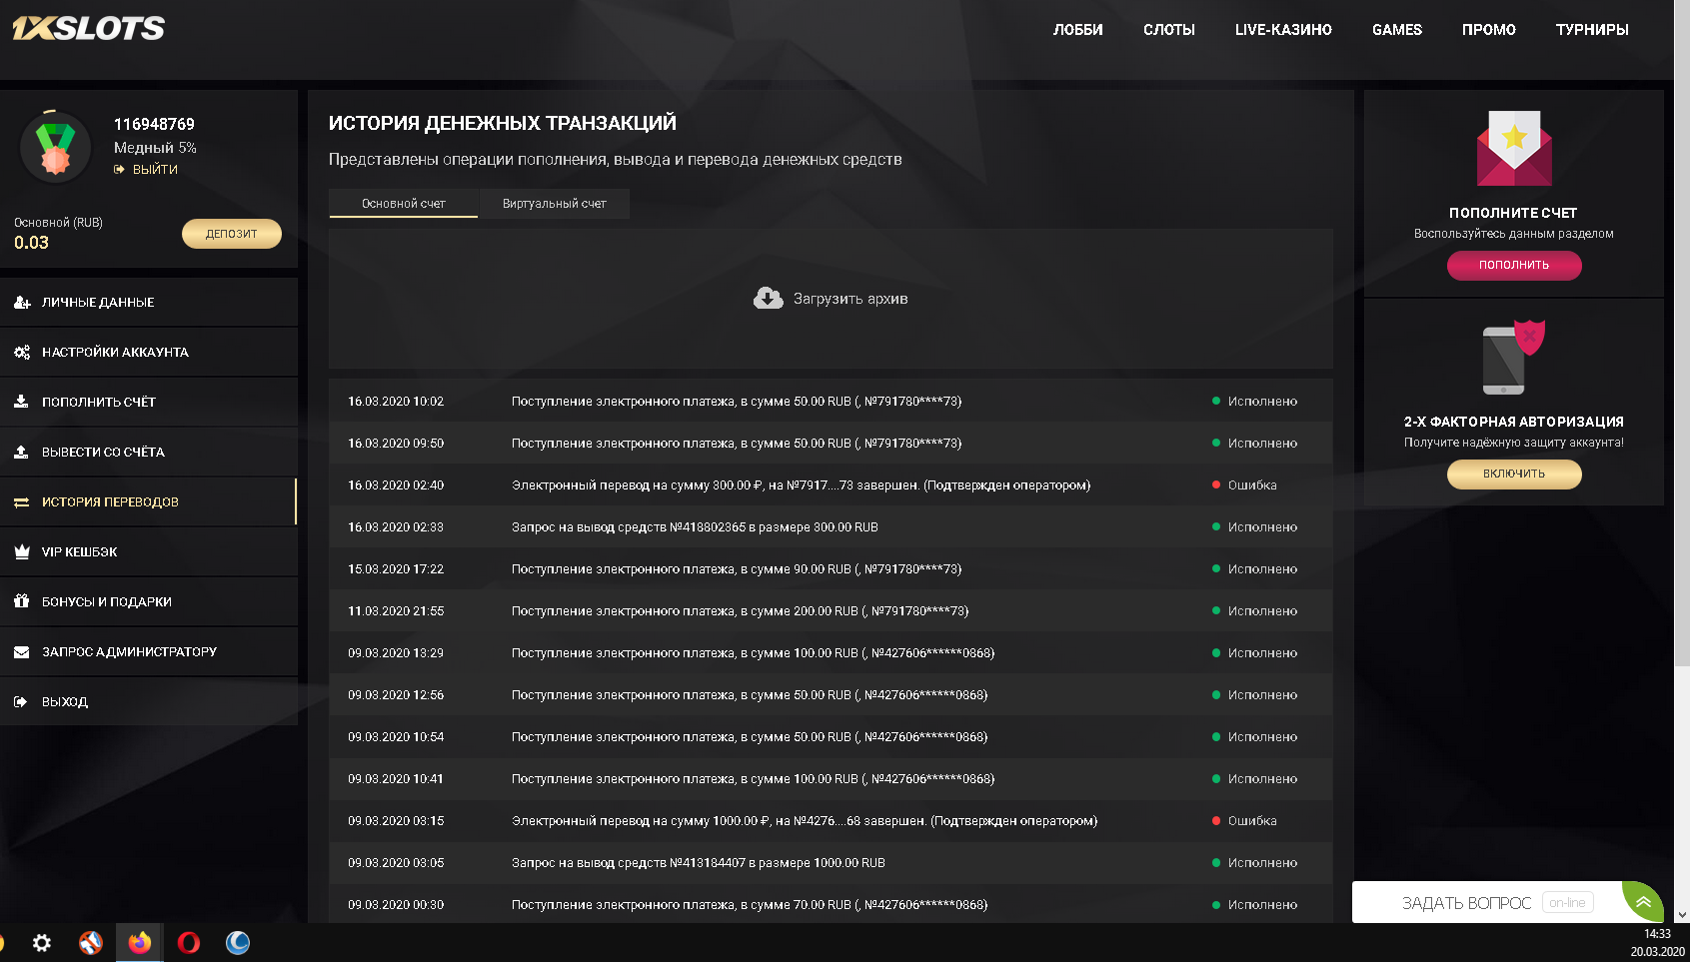Click the personal data user icon
The width and height of the screenshot is (1690, 962).
22,303
